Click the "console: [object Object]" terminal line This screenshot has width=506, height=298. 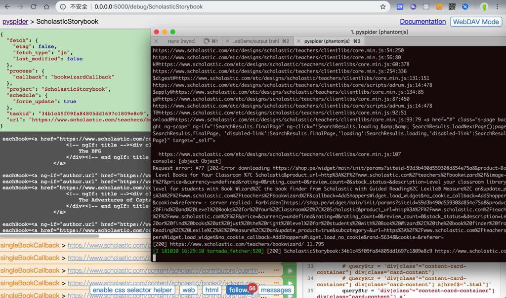pyautogui.click(x=187, y=161)
